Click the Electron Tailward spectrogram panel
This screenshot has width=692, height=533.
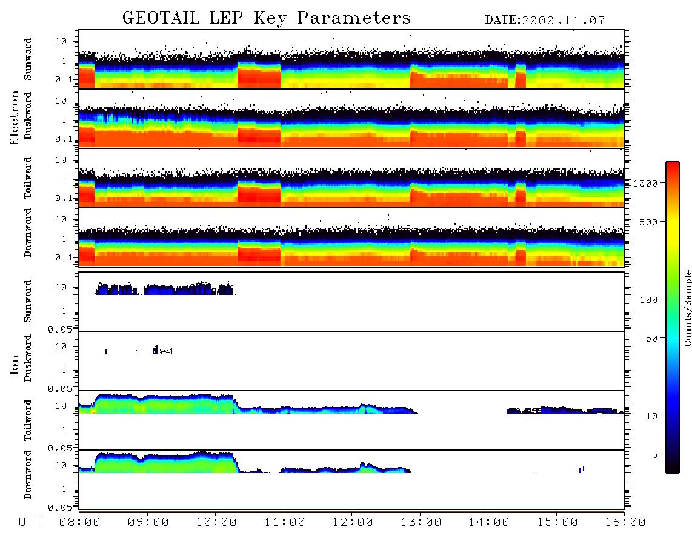(x=351, y=178)
